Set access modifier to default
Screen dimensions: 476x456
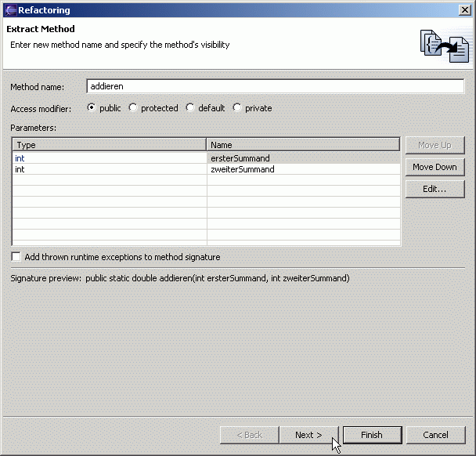click(x=190, y=108)
